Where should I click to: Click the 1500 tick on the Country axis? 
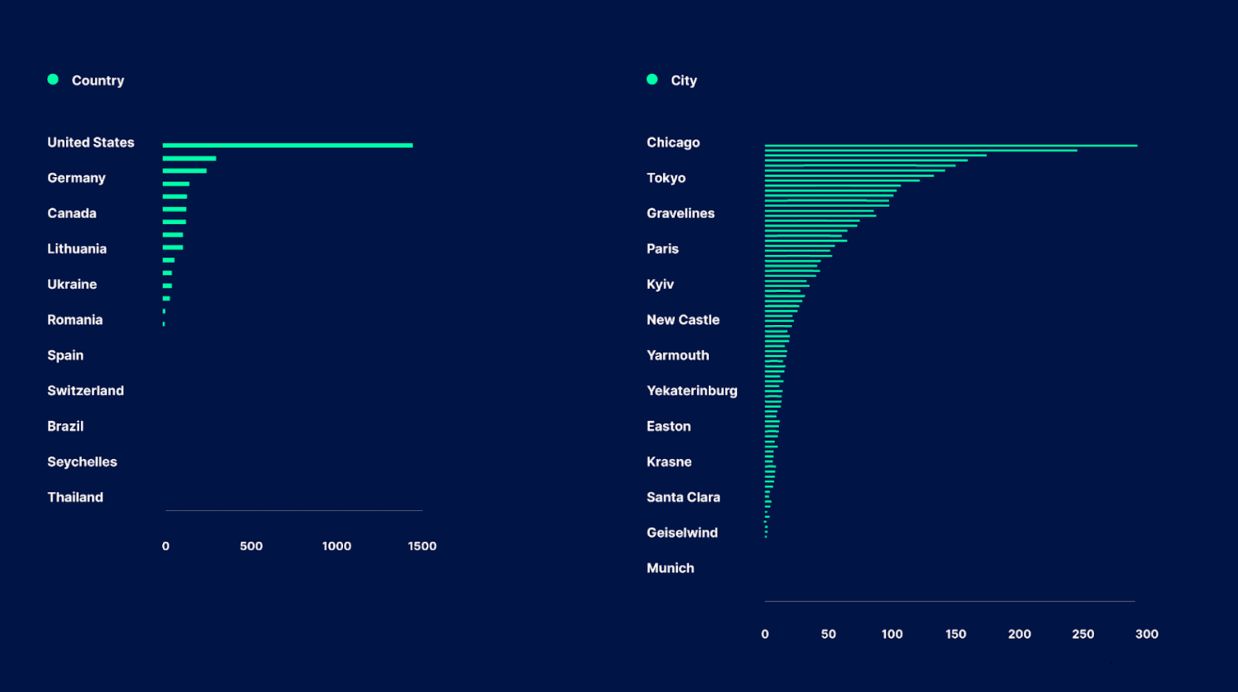pos(422,546)
